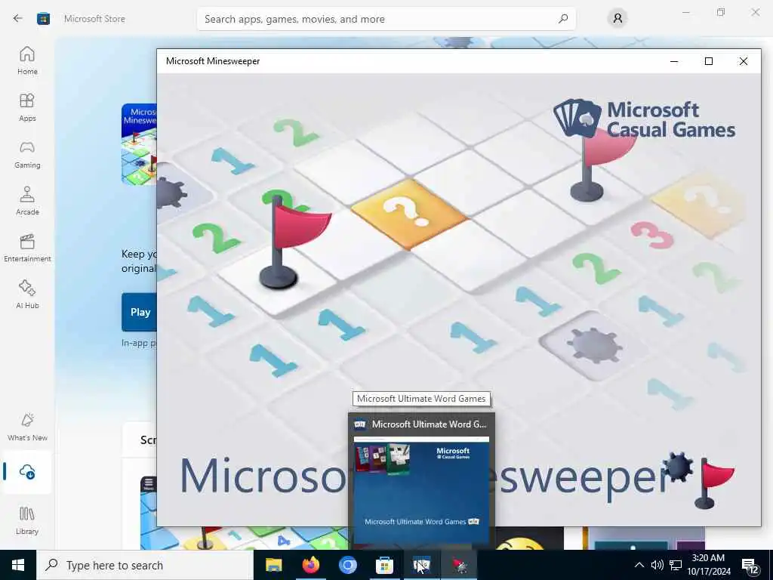The image size is (773, 580).
Task: Go back in Microsoft Store
Action: (18, 19)
